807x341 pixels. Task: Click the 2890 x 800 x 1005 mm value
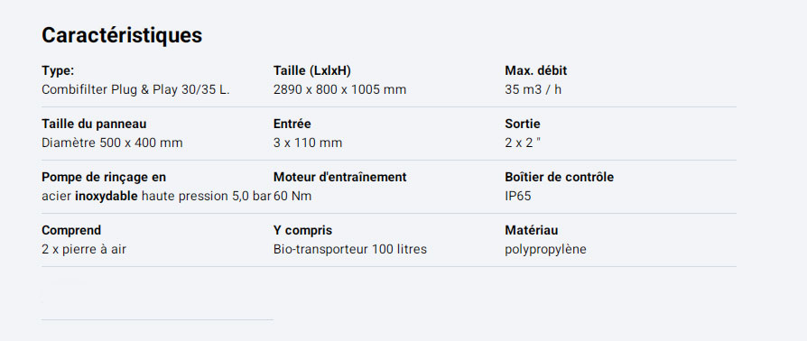[339, 89]
